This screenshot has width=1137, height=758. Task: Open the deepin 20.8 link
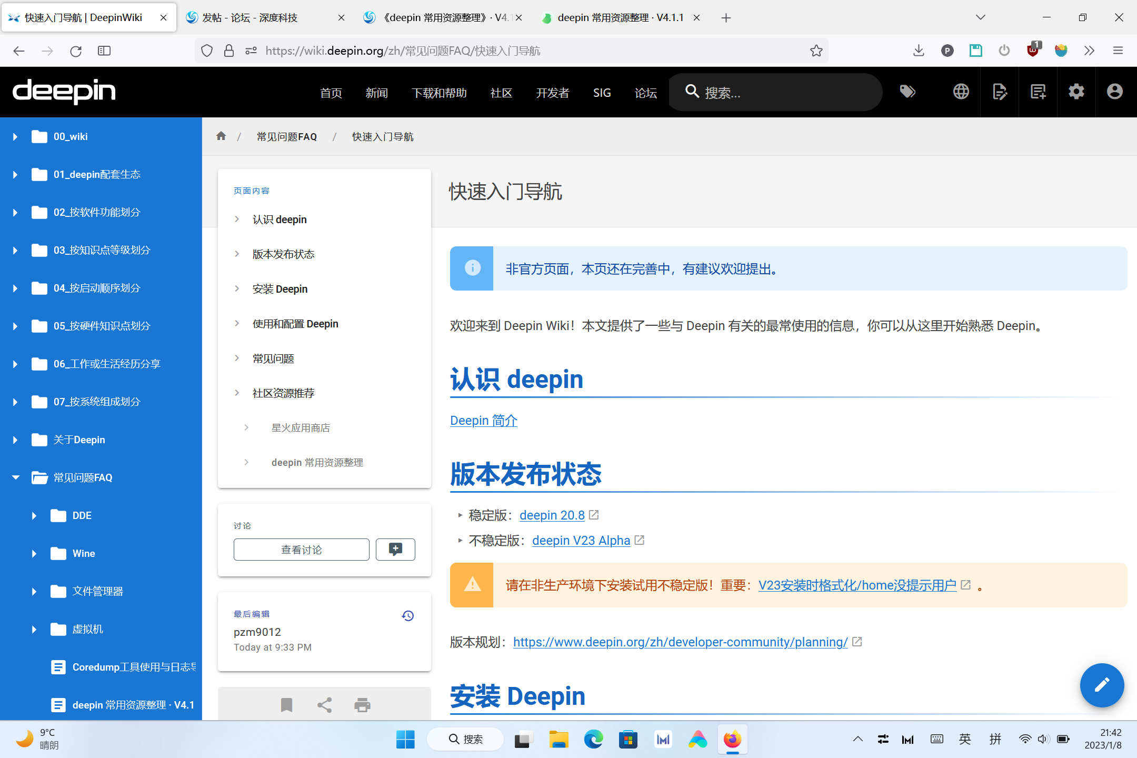[552, 515]
